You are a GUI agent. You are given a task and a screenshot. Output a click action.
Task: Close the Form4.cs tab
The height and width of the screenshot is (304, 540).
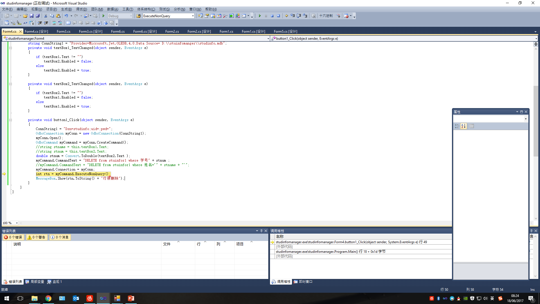[x=21, y=32]
